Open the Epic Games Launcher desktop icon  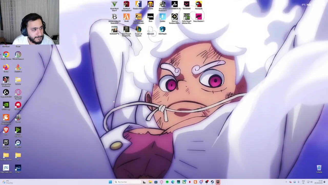coord(6,144)
